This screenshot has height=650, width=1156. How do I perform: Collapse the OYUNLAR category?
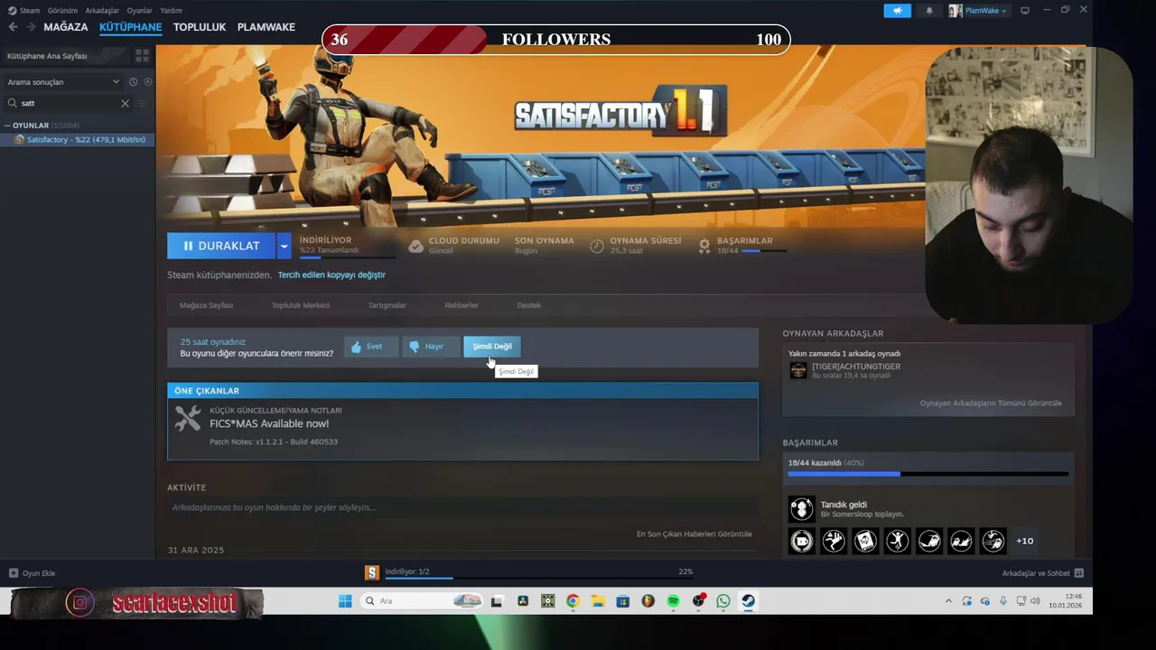click(x=7, y=125)
